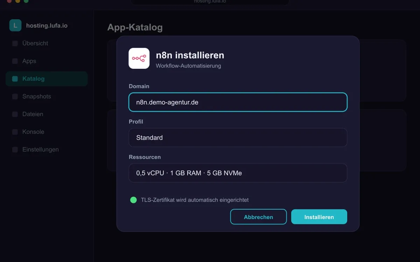Click the App-Katalog heading
Screen dimensions: 420x262
point(135,27)
